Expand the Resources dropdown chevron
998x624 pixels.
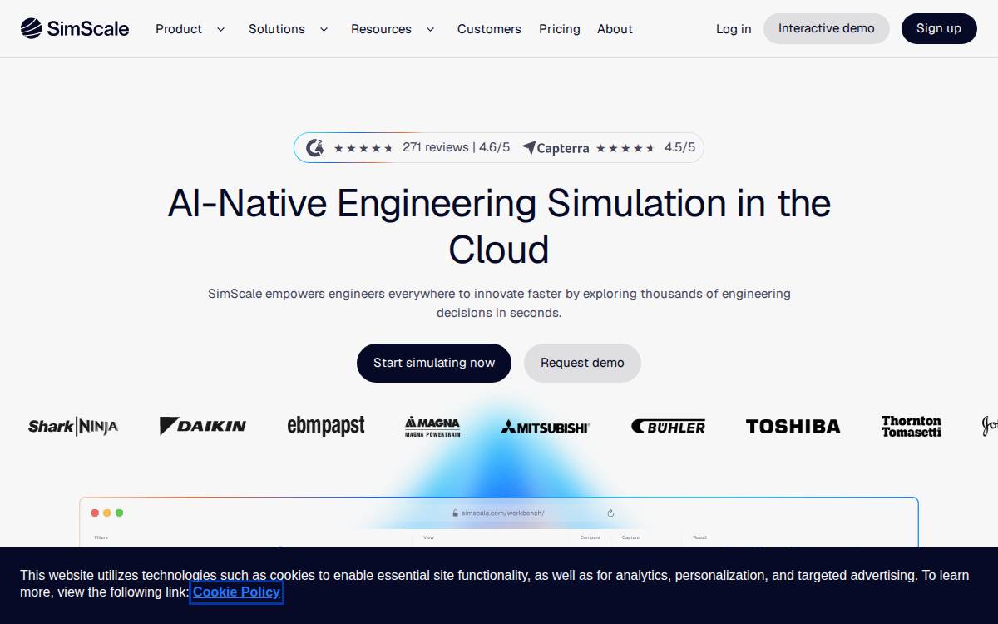(430, 29)
